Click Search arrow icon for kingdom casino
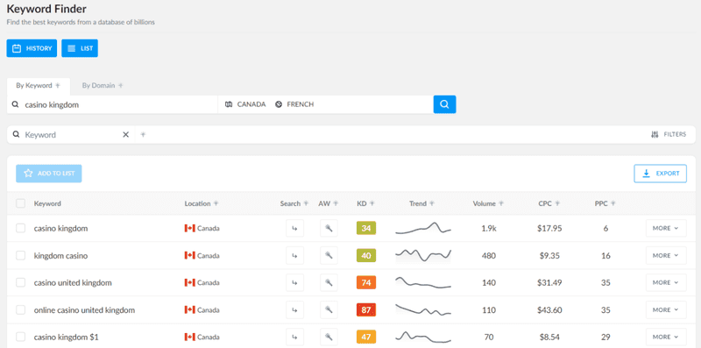 tap(294, 255)
